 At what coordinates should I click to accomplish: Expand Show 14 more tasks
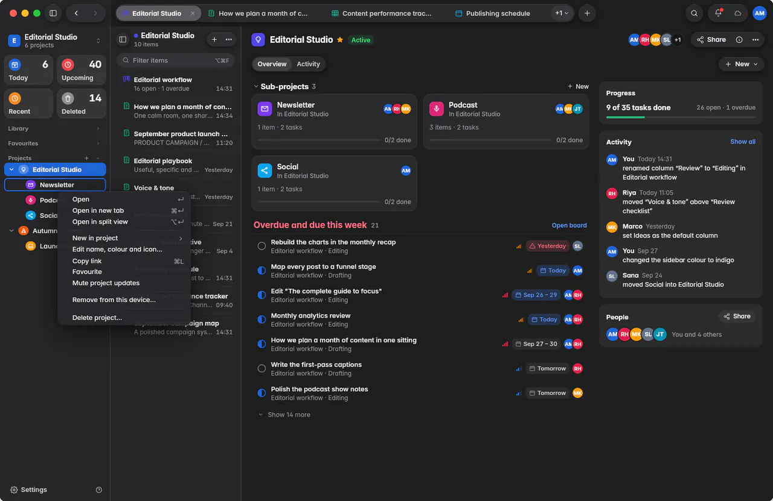pos(284,415)
